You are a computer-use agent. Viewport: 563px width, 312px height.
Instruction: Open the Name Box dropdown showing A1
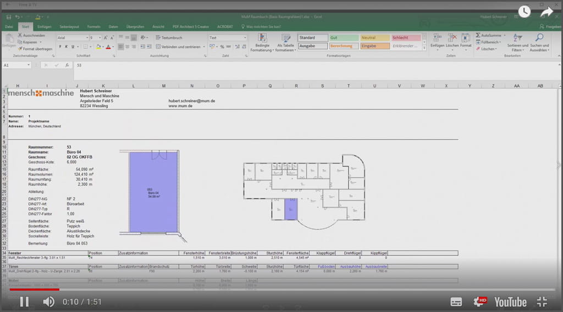[x=29, y=65]
